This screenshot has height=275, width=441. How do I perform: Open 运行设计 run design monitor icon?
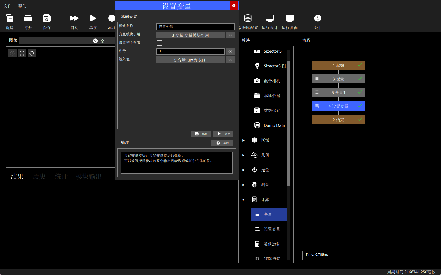click(x=270, y=18)
